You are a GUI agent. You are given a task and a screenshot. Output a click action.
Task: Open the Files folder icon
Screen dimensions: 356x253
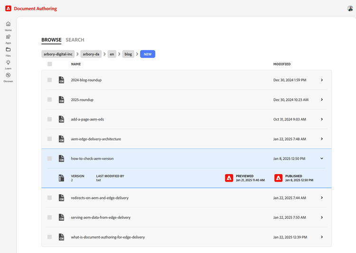(8, 49)
